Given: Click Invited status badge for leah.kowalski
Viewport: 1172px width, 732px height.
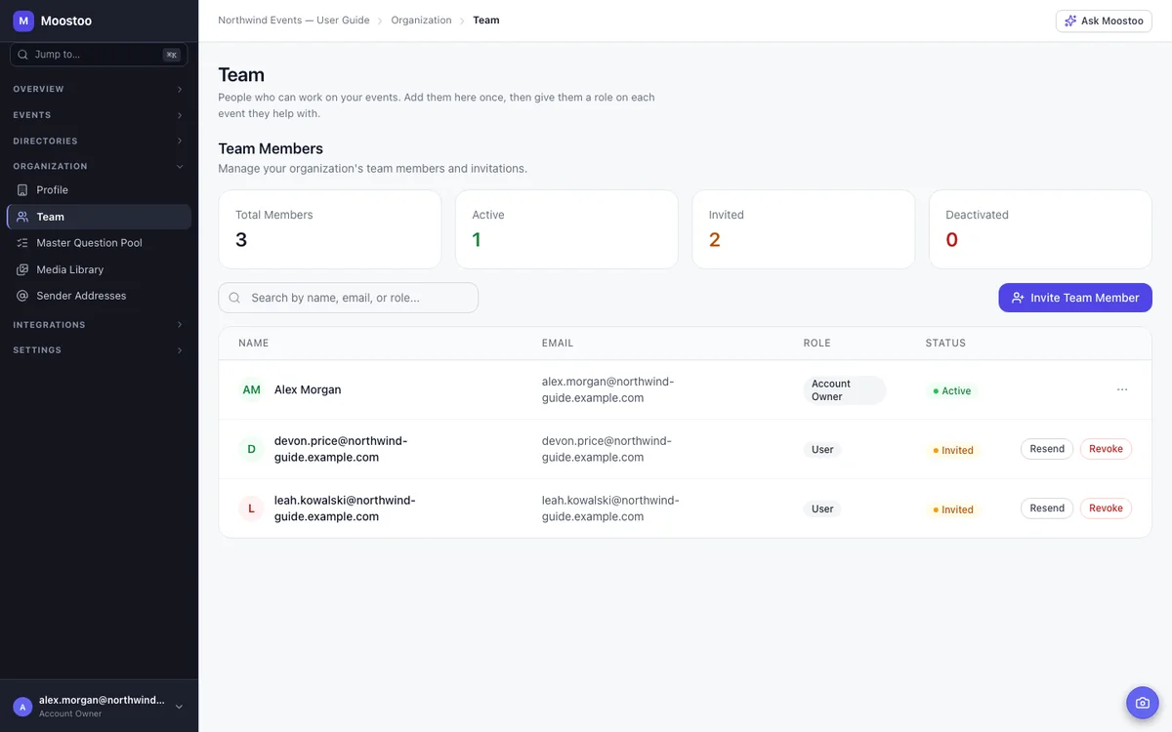Looking at the screenshot, I should (x=952, y=509).
